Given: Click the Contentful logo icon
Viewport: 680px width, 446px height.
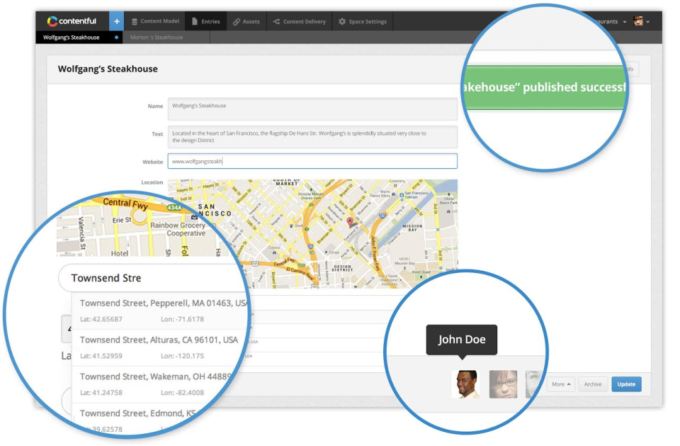Looking at the screenshot, I should coord(52,21).
